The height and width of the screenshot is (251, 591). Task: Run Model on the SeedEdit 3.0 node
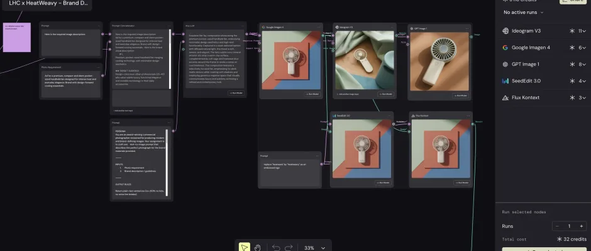point(384,183)
